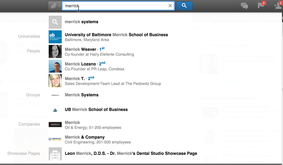Open Merrick Weaver's profile photo
Viewport: 283px width, 165px height.
click(x=55, y=51)
